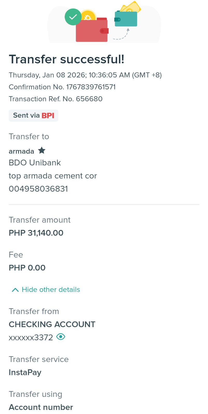The image size is (208, 414).
Task: Click the Transfer successful! heading
Action: tap(66, 59)
